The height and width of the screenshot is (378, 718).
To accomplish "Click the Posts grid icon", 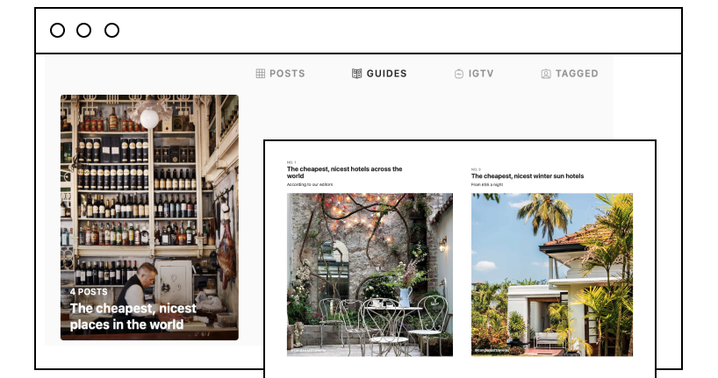I will 260,74.
